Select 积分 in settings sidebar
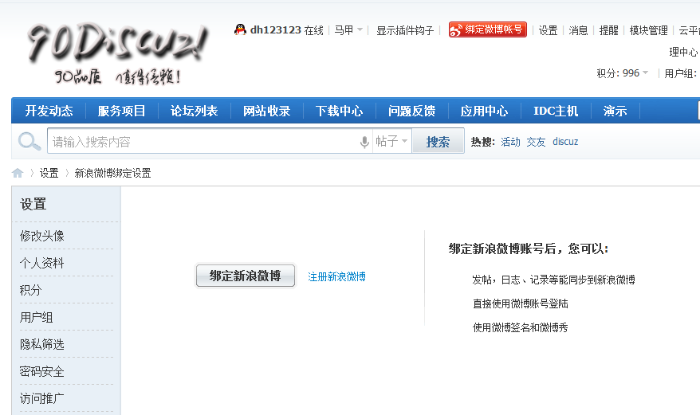The width and height of the screenshot is (700, 415). click(x=30, y=290)
